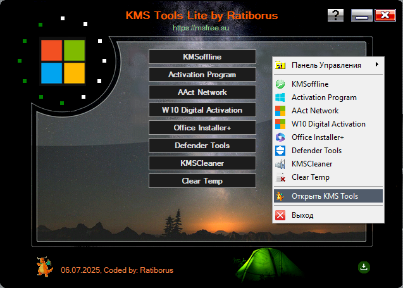Click the 'KMS Tools Lite by Ratiborus' title
Screen dimensions: 403x288
pyautogui.click(x=202, y=15)
